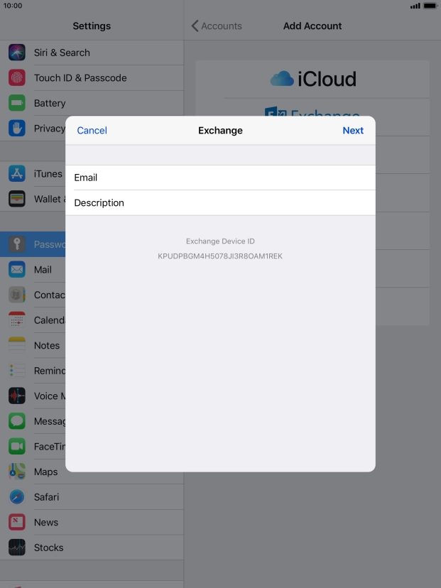Screen dimensions: 441x588
Task: Tap the Maps icon
Action: point(17,472)
